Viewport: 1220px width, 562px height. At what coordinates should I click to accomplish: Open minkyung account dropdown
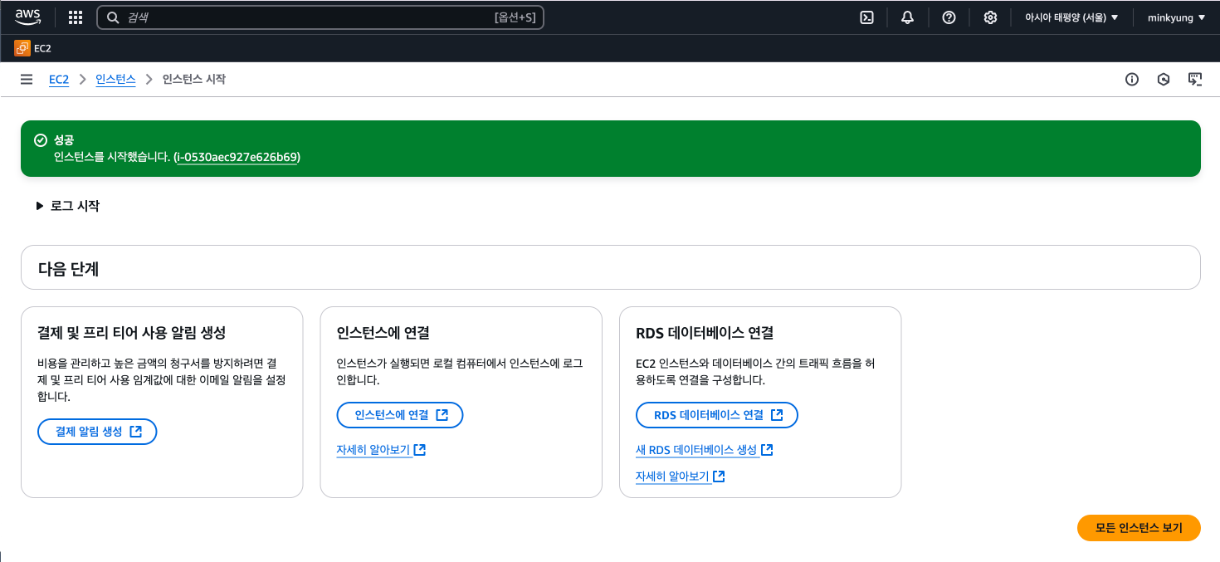point(1176,17)
